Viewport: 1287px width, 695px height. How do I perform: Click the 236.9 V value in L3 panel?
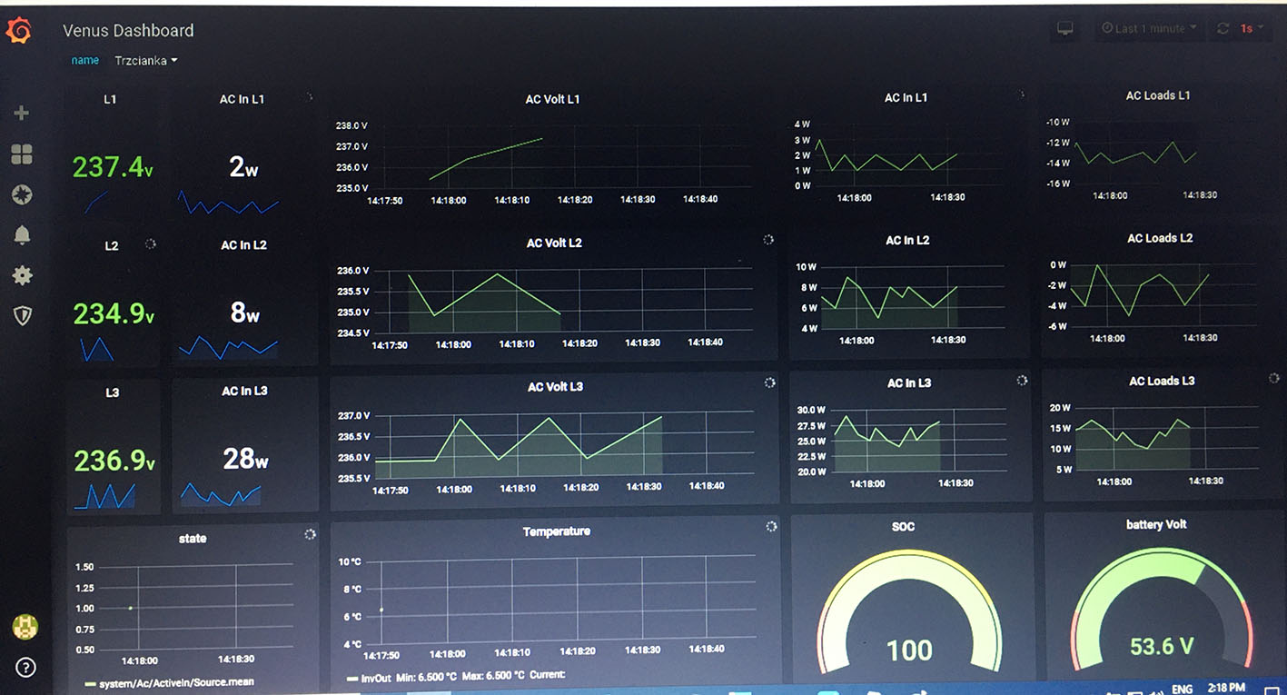point(114,460)
